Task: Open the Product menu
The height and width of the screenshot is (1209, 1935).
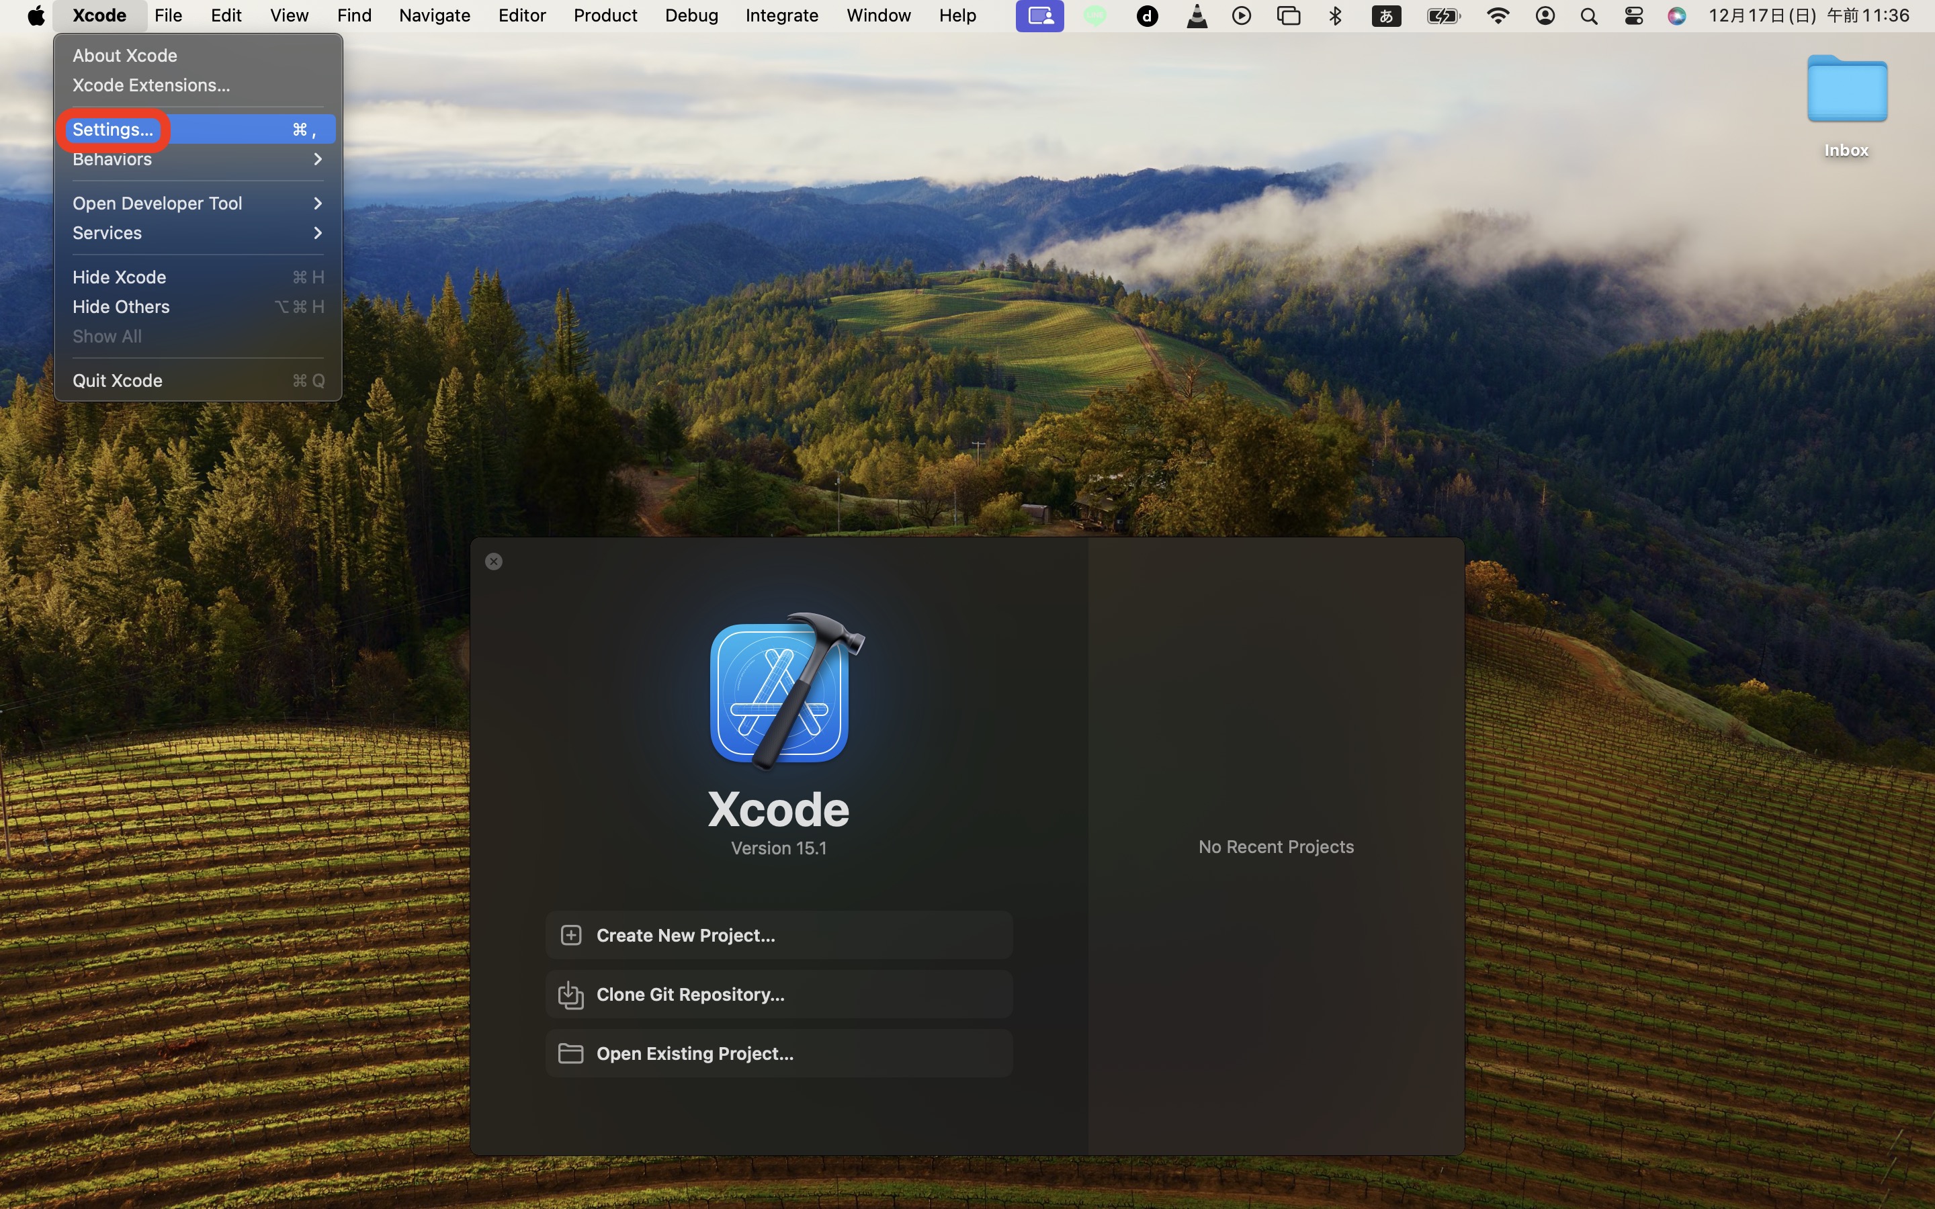Action: pos(605,15)
